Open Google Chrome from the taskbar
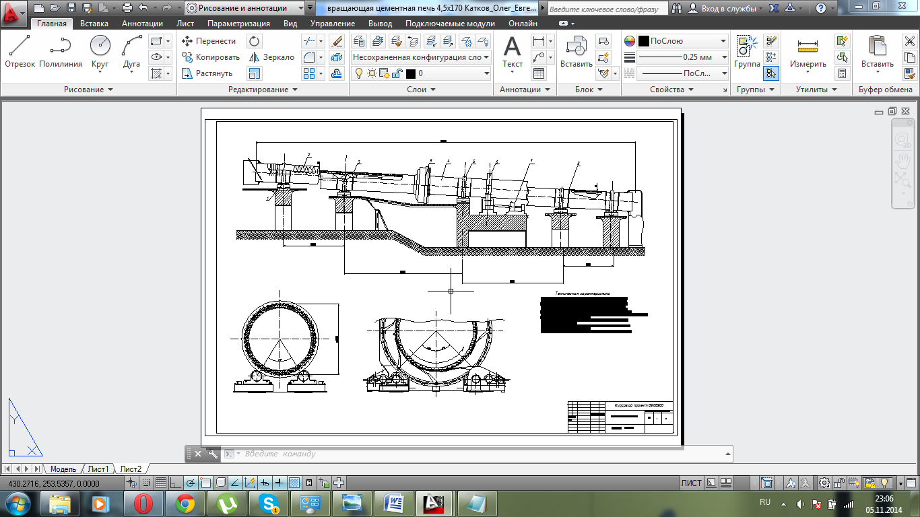 [185, 503]
